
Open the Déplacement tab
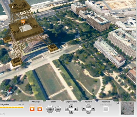click(x=71, y=102)
